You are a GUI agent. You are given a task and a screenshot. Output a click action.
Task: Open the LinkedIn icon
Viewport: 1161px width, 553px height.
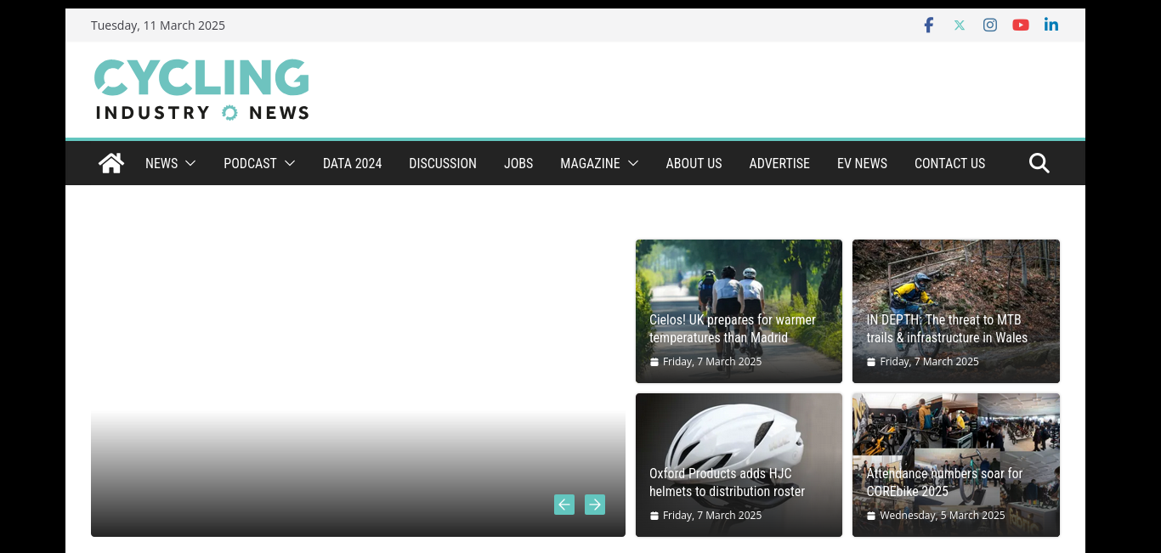tap(1051, 25)
